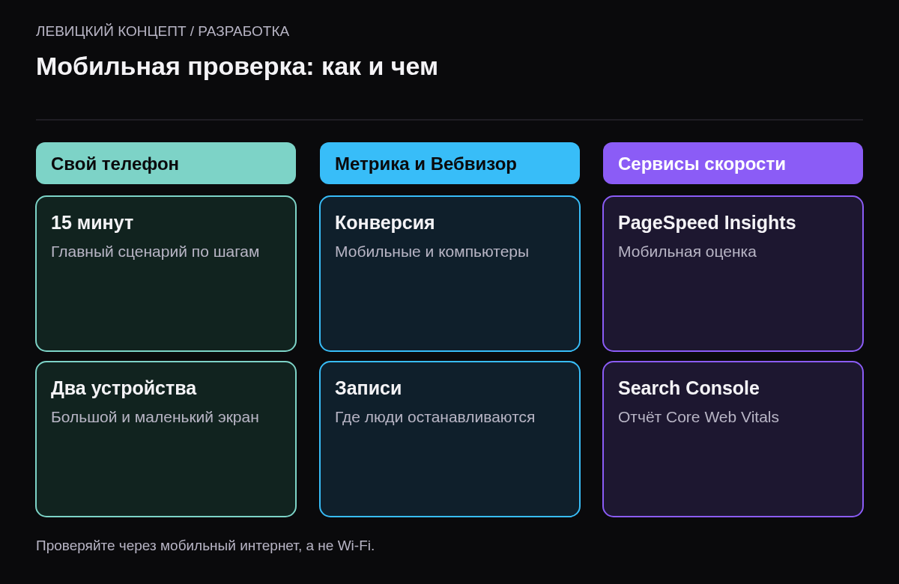
Task: Select the 'Метрика и Вебвизор' column header
Action: (449, 163)
